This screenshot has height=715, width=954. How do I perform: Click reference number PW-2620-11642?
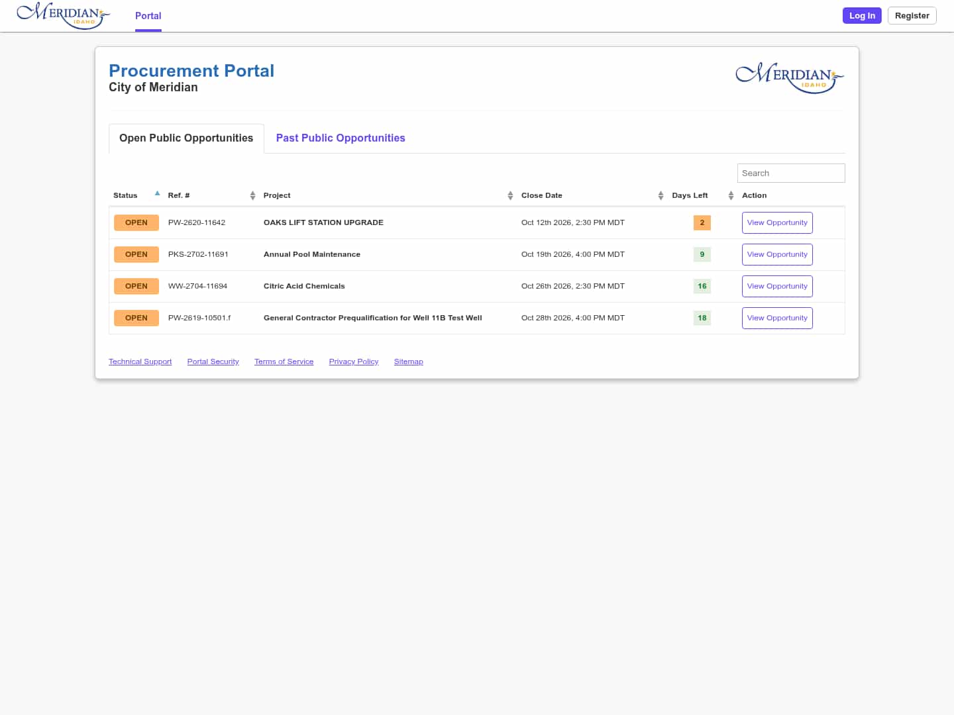click(197, 222)
